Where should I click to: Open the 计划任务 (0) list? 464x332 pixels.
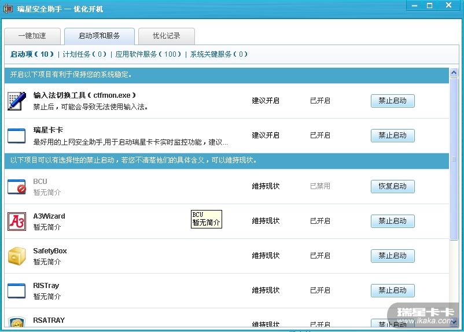point(84,54)
